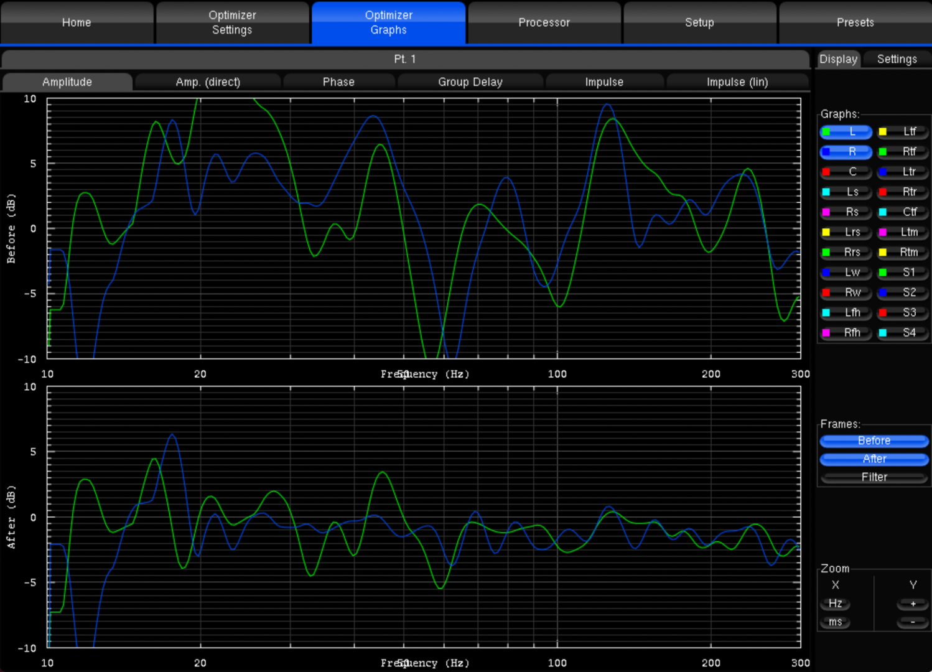Screen dimensions: 932x672
Task: Open the Presets tab
Action: click(x=855, y=22)
